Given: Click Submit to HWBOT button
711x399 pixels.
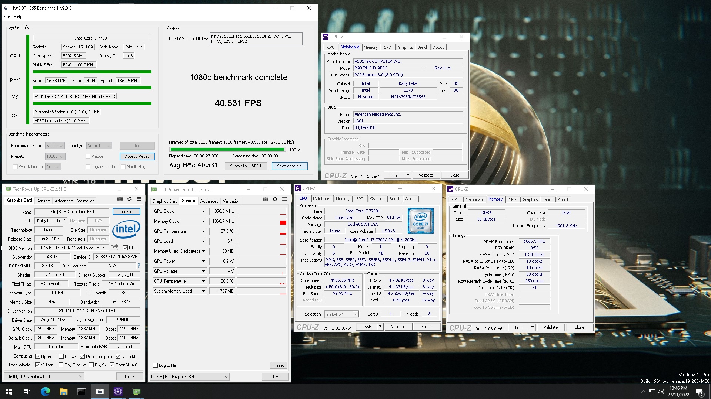Looking at the screenshot, I should coord(246,166).
